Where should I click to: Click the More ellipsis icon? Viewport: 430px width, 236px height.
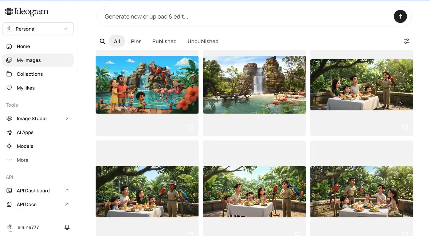[x=9, y=160]
